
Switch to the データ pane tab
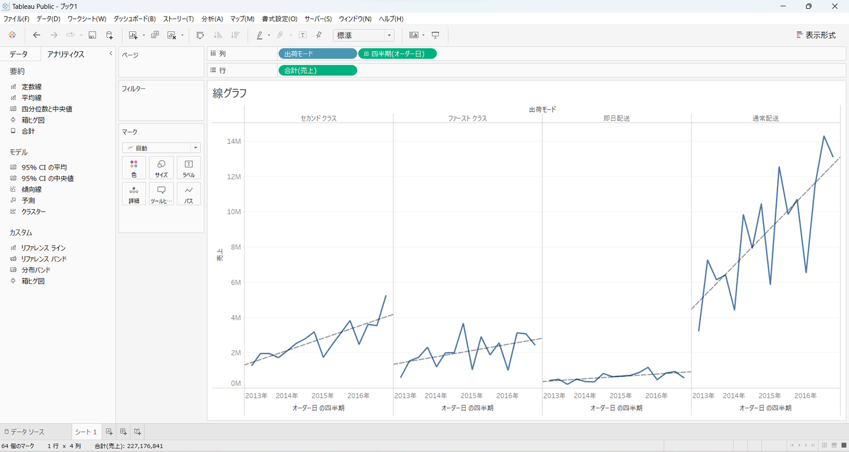18,54
